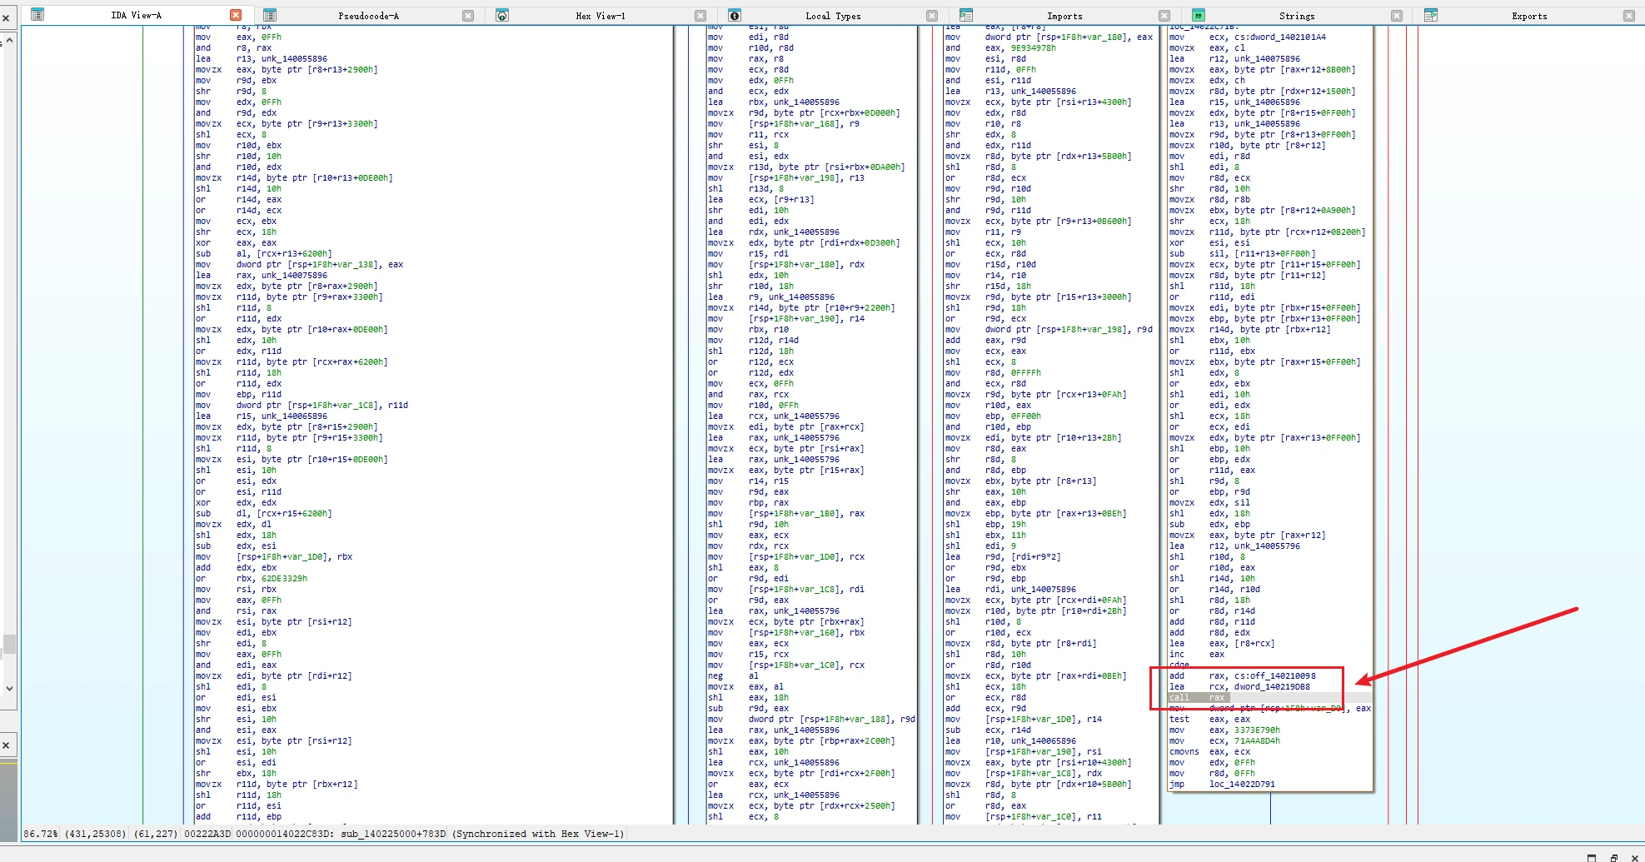Click the IDA View-A tab icon

[x=37, y=15]
